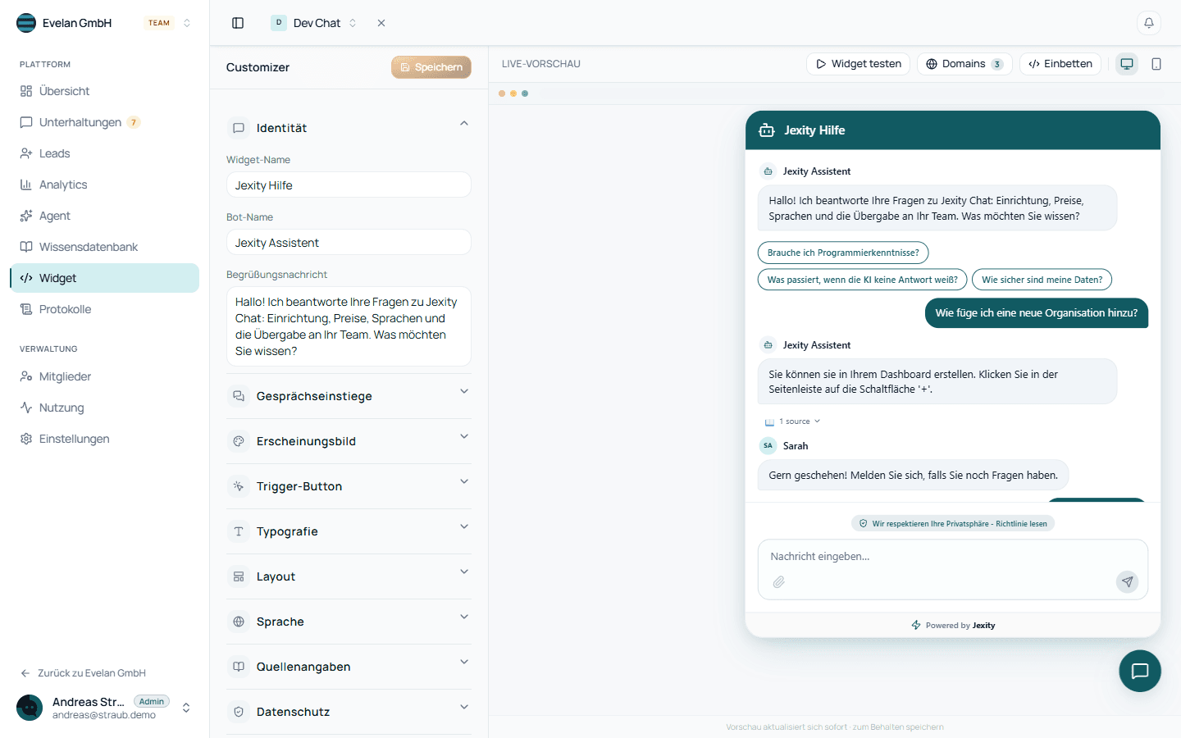Image resolution: width=1181 pixels, height=738 pixels.
Task: Click the attachment paperclip icon
Action: (x=779, y=581)
